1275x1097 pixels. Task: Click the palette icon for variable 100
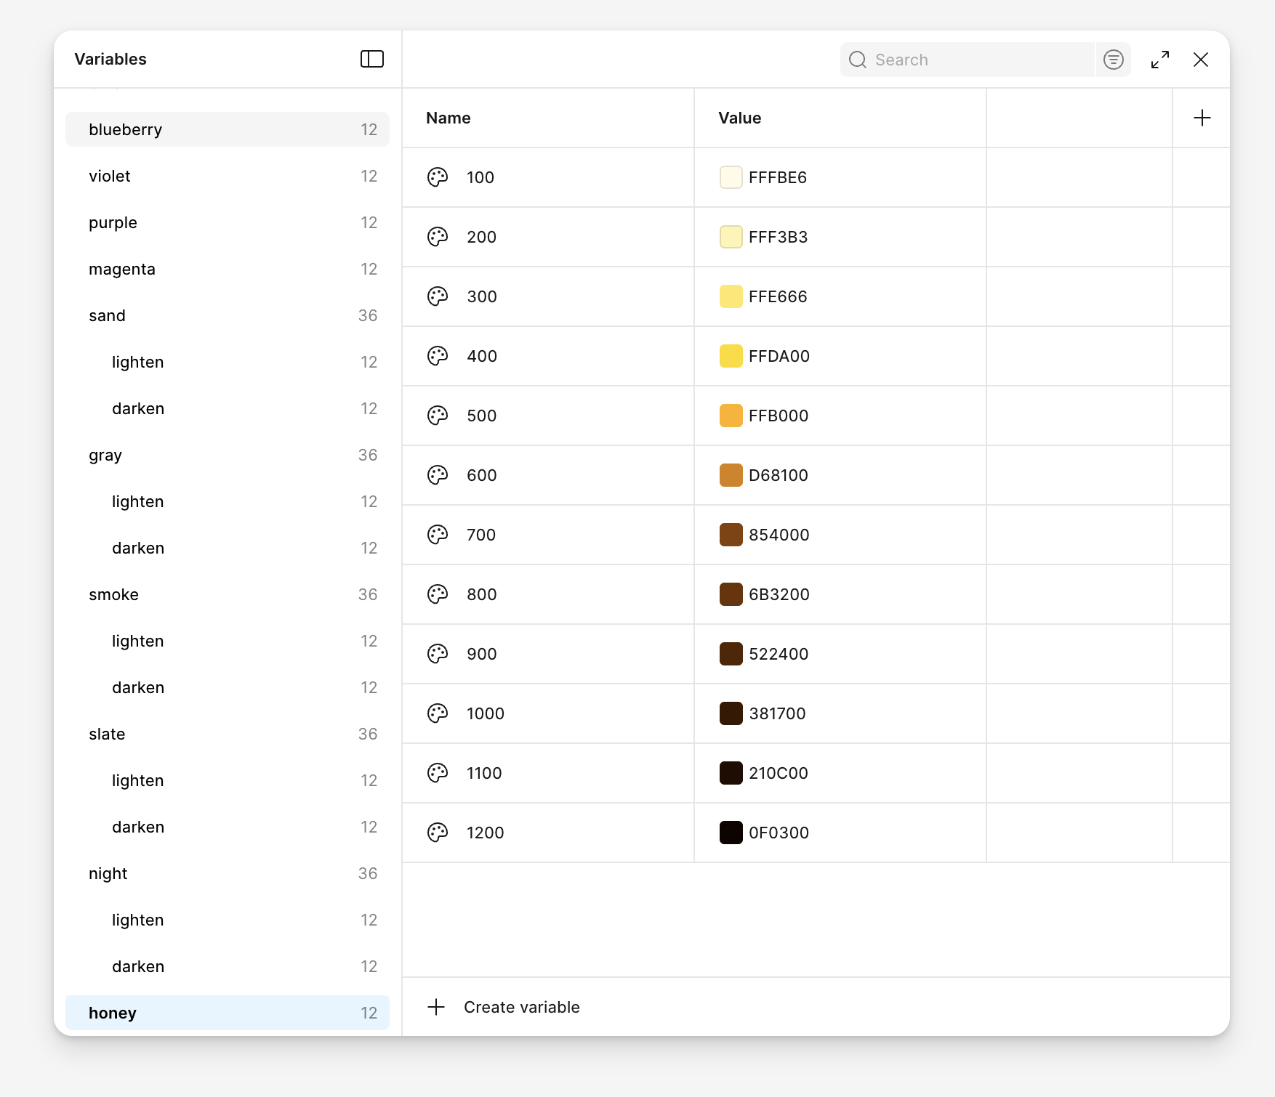point(438,177)
